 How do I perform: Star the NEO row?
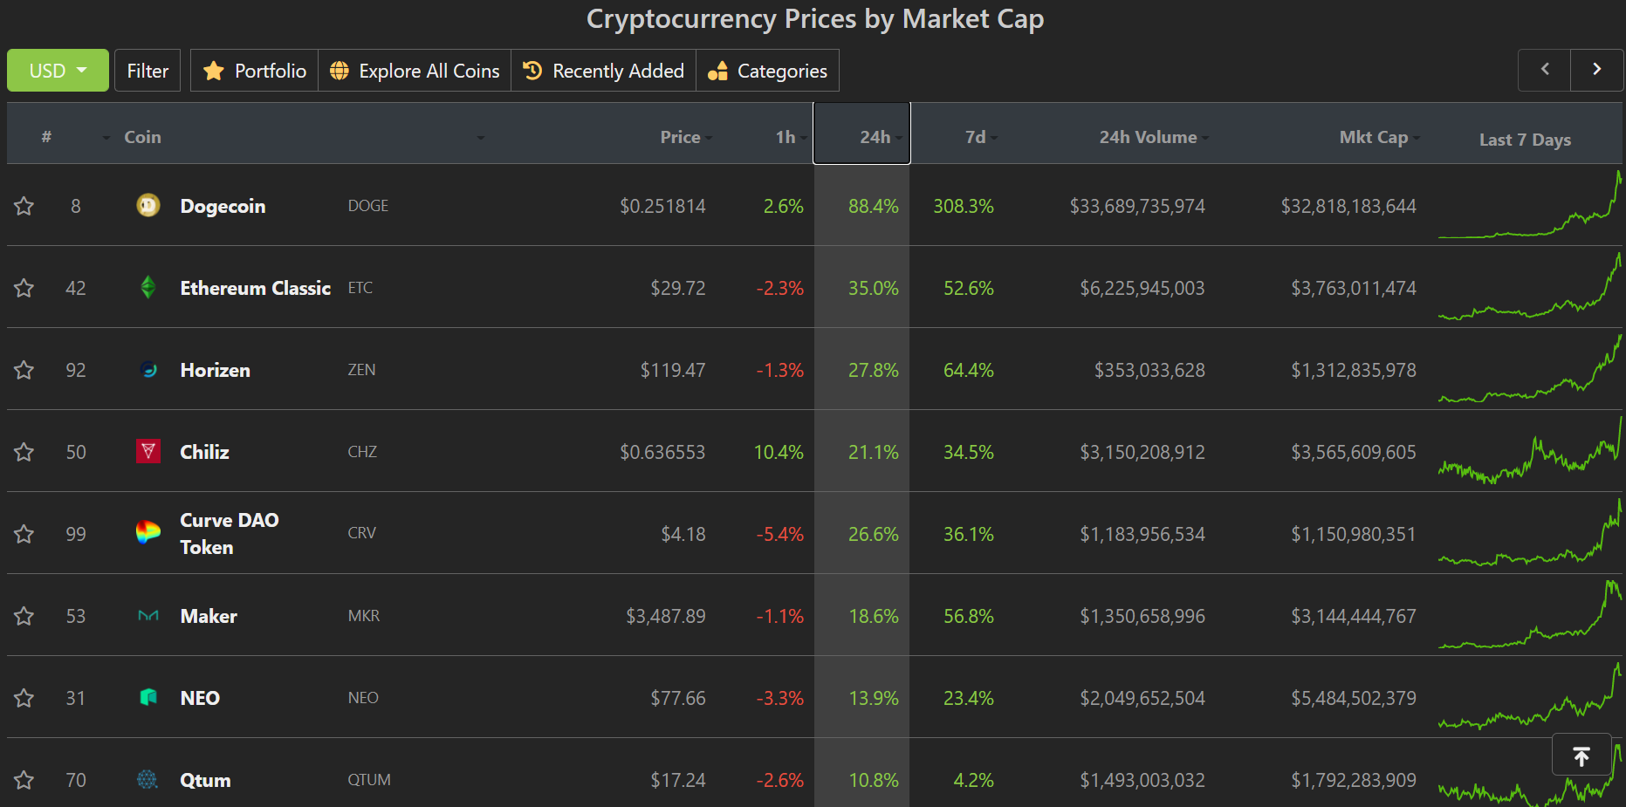24,698
